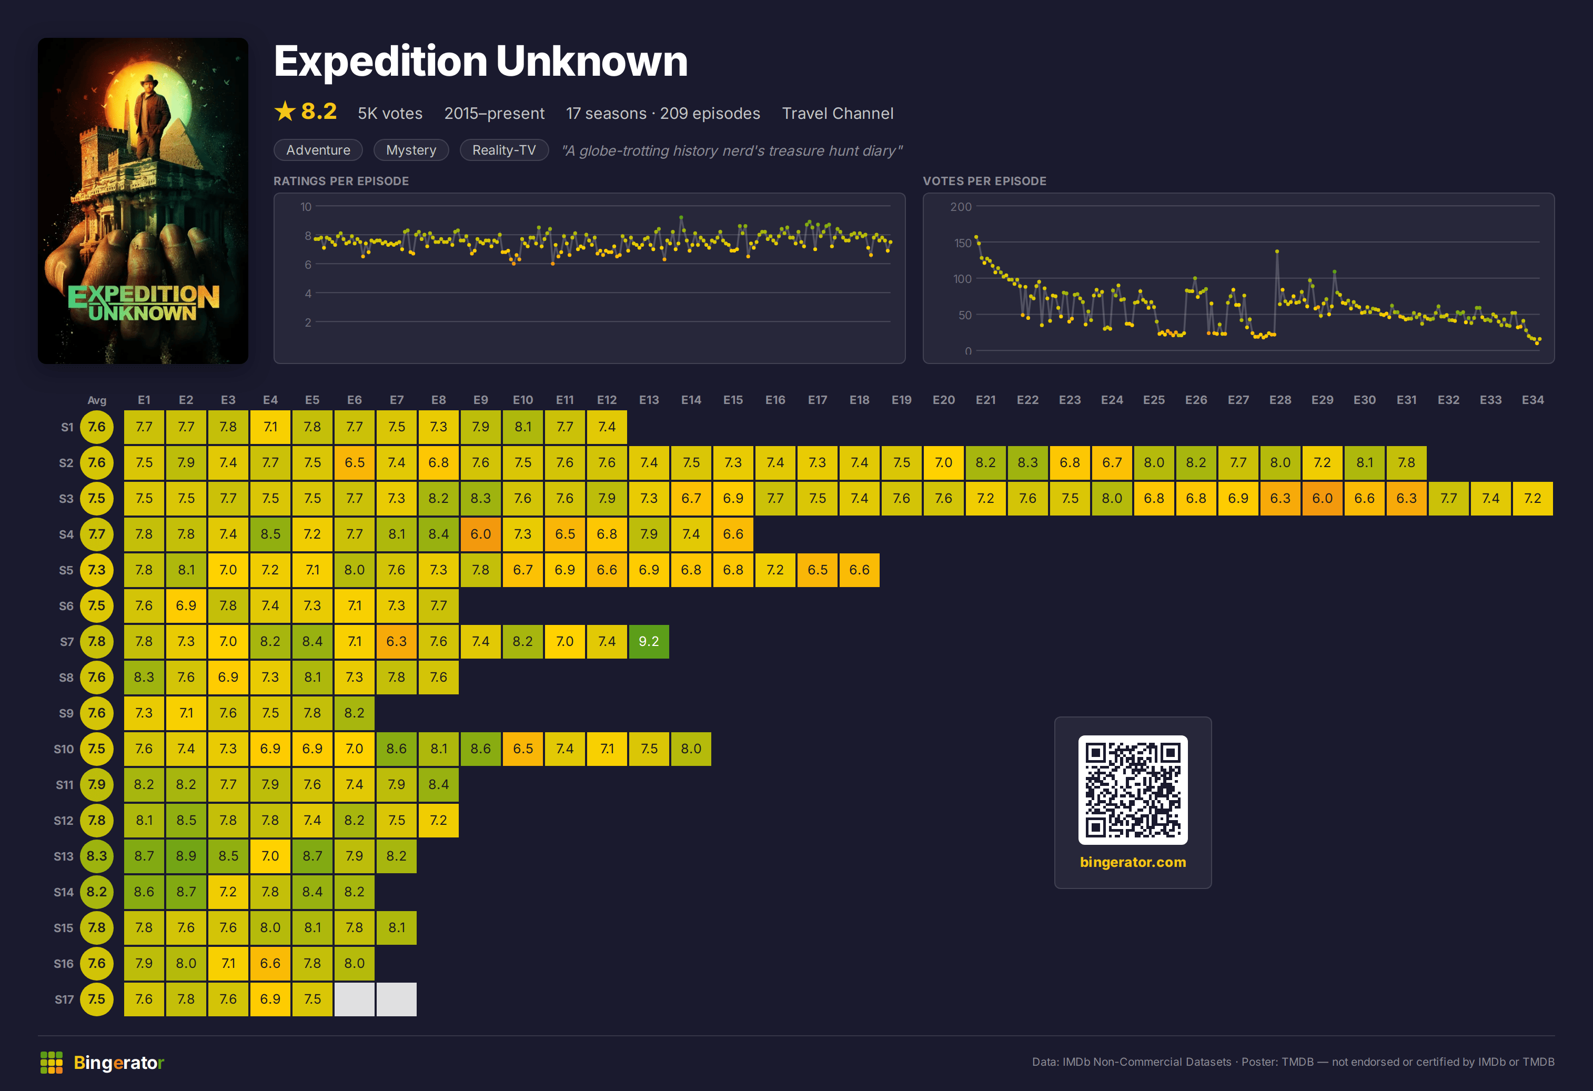Click the Avg column header

click(97, 400)
